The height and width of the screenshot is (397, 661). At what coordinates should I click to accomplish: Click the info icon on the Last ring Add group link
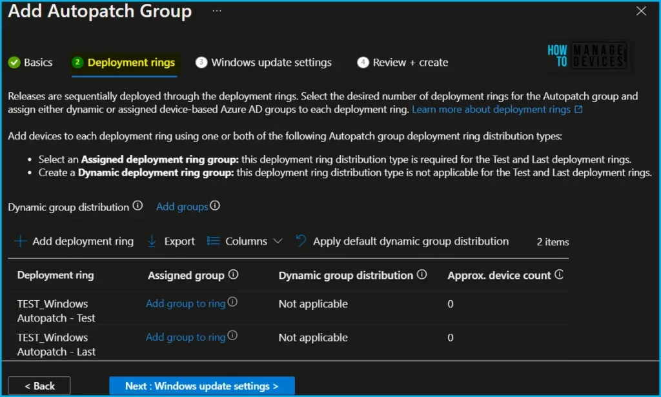232,336
